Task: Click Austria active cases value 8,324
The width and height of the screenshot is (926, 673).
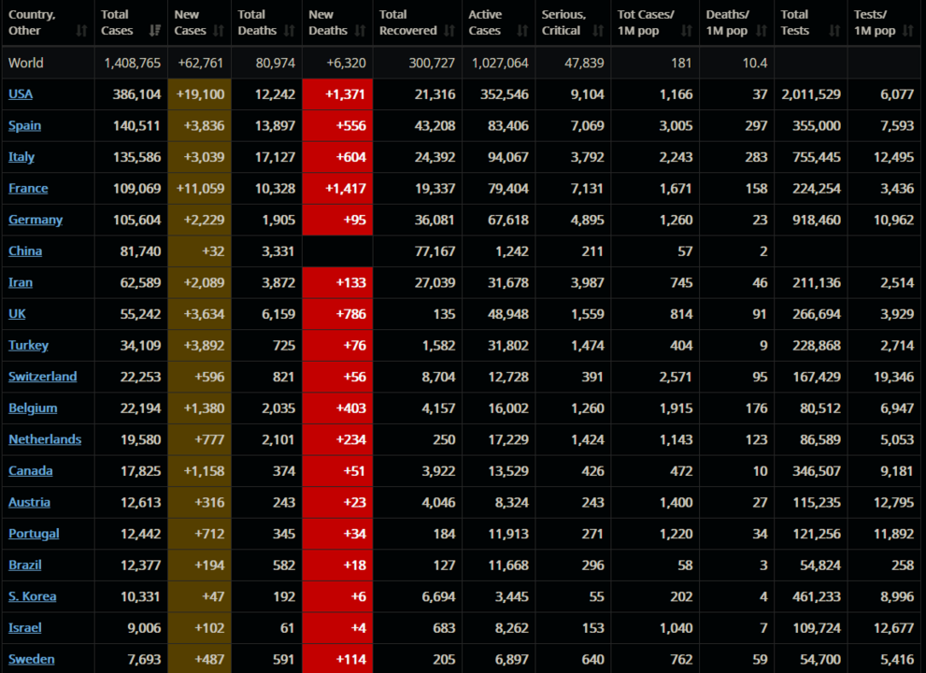Action: click(x=511, y=502)
